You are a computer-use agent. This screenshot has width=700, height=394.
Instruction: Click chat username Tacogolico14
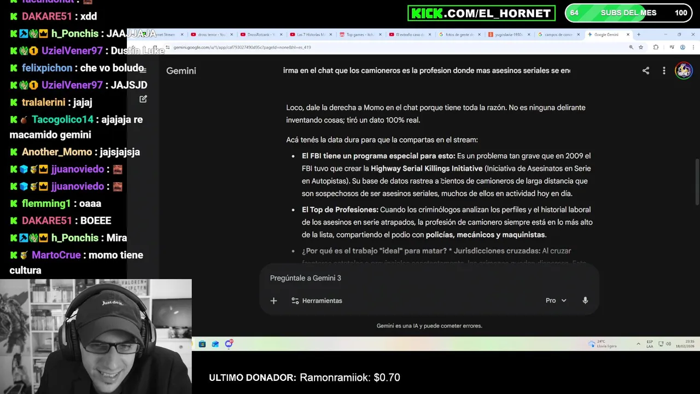(62, 119)
